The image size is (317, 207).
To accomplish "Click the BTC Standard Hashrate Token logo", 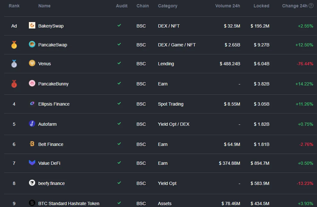I will click(32, 203).
